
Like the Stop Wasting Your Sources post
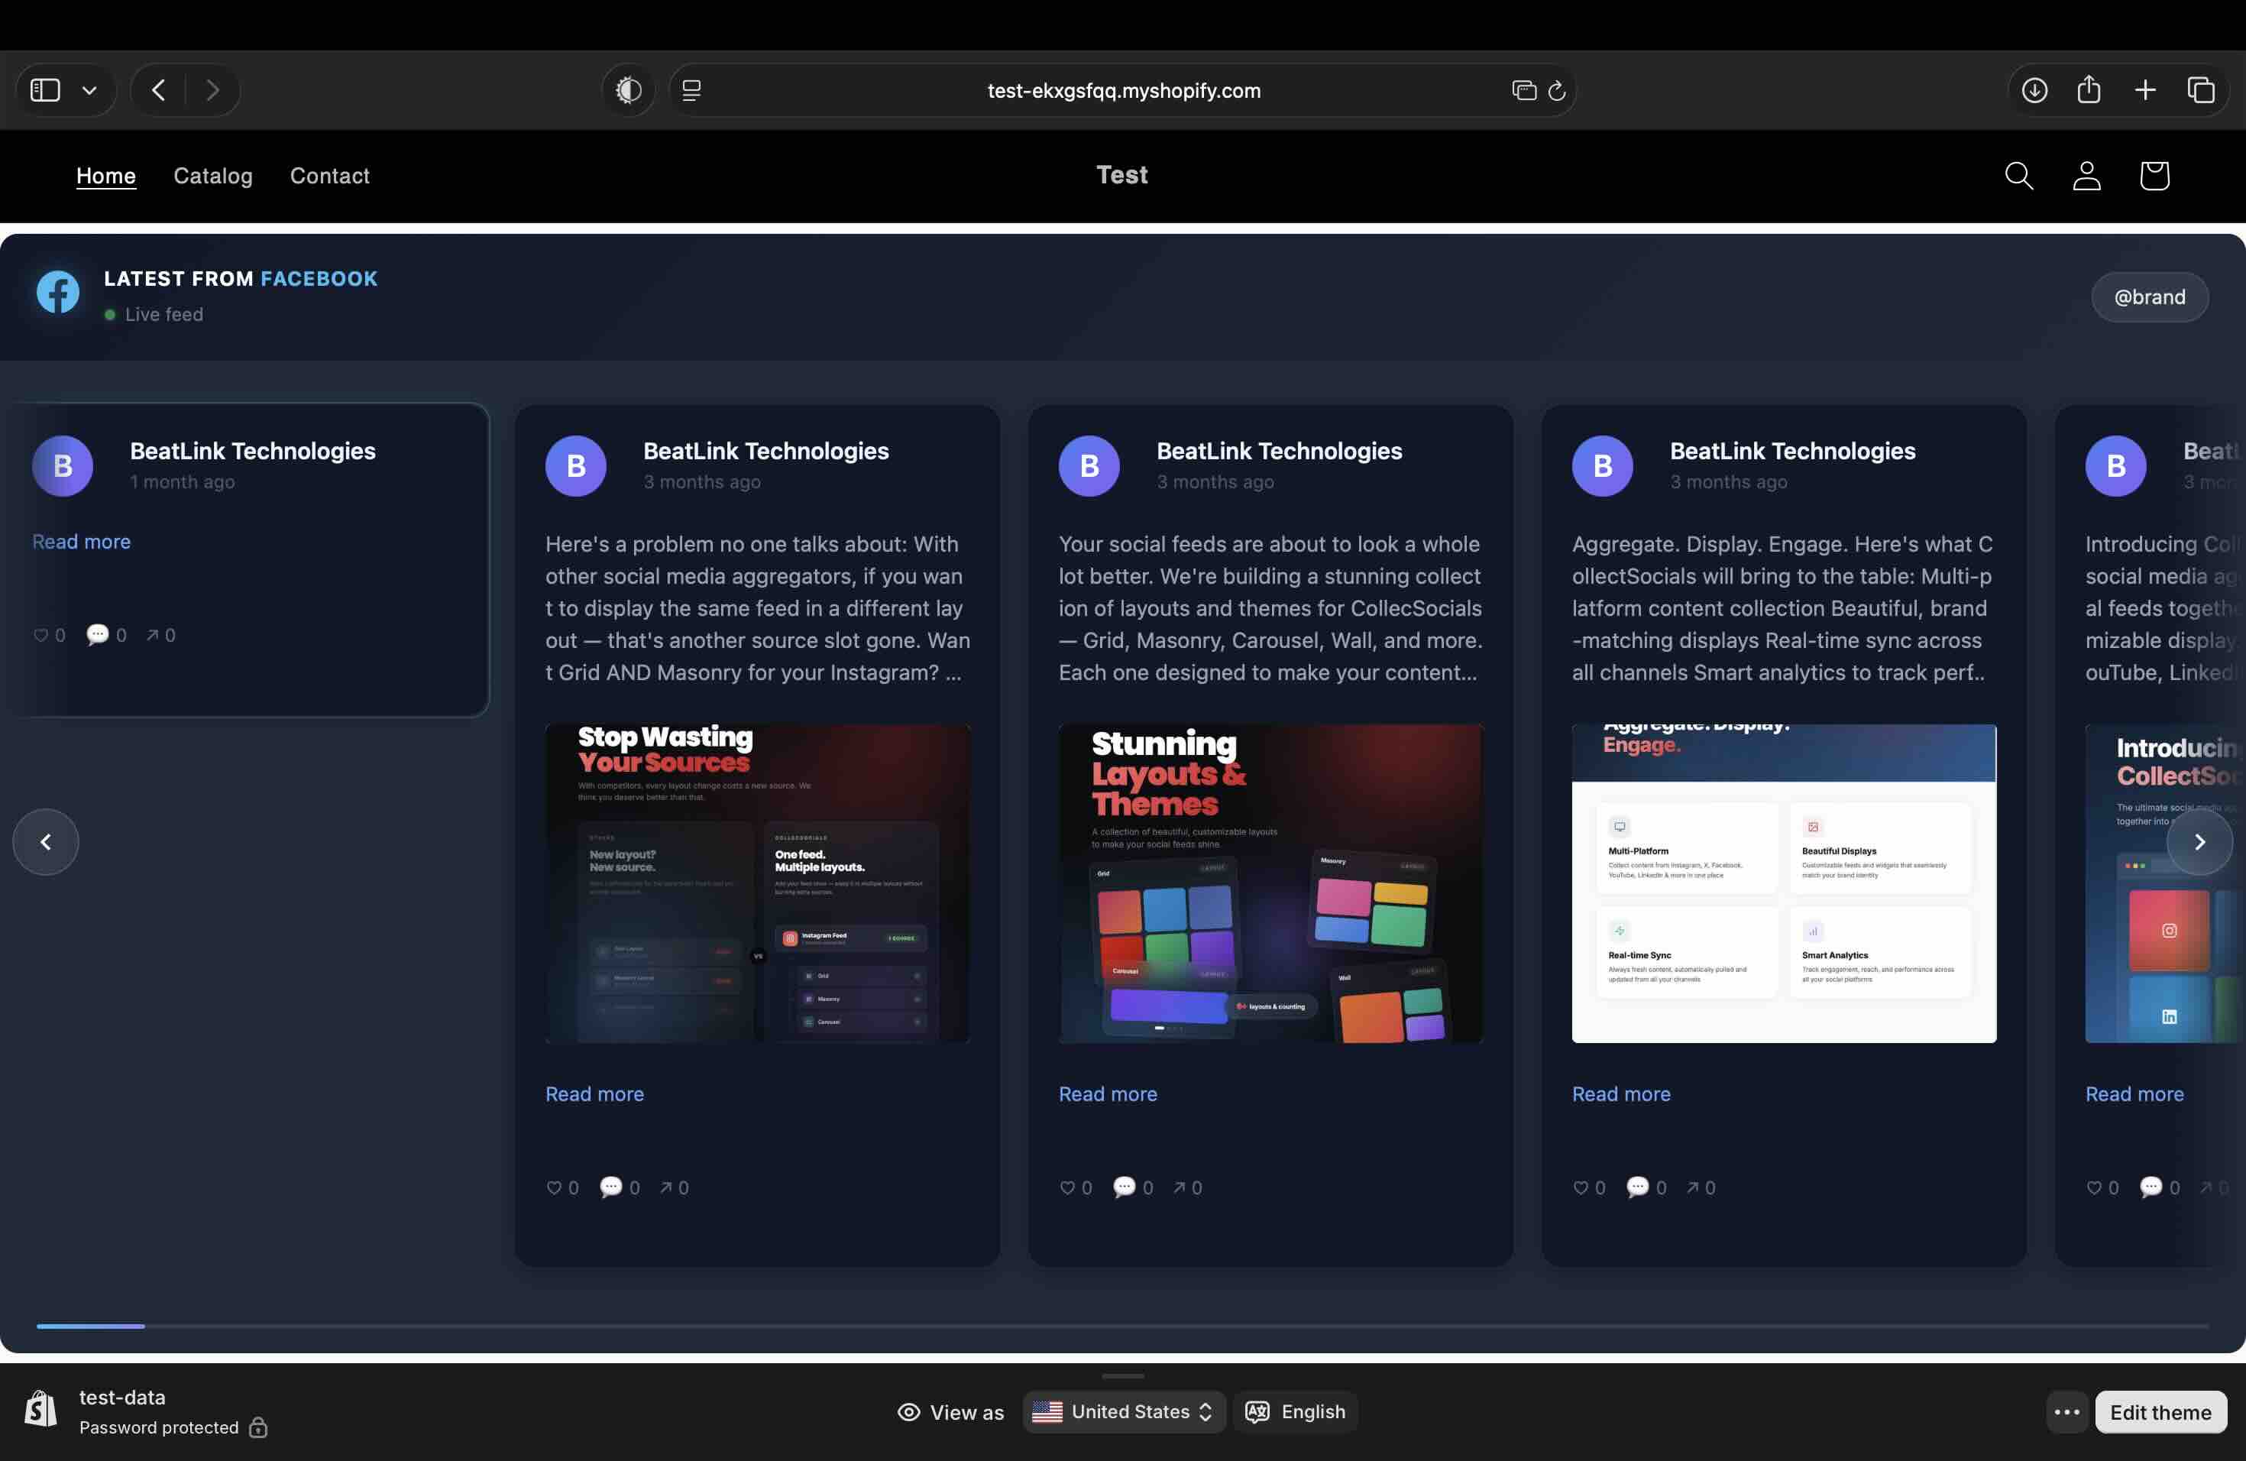point(554,1187)
